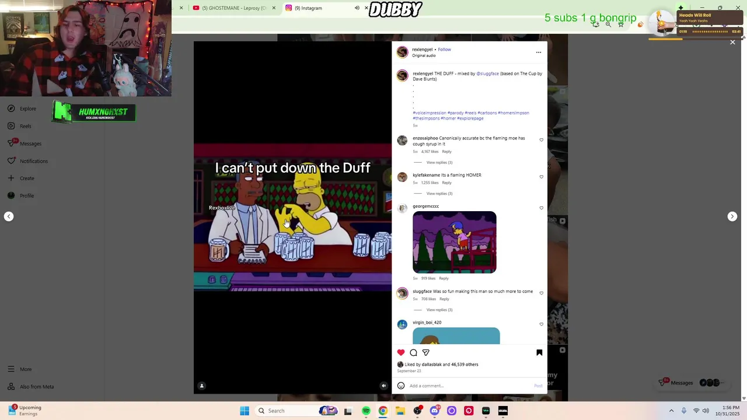Click rexlengyel's avatar in the post header

click(x=402, y=52)
